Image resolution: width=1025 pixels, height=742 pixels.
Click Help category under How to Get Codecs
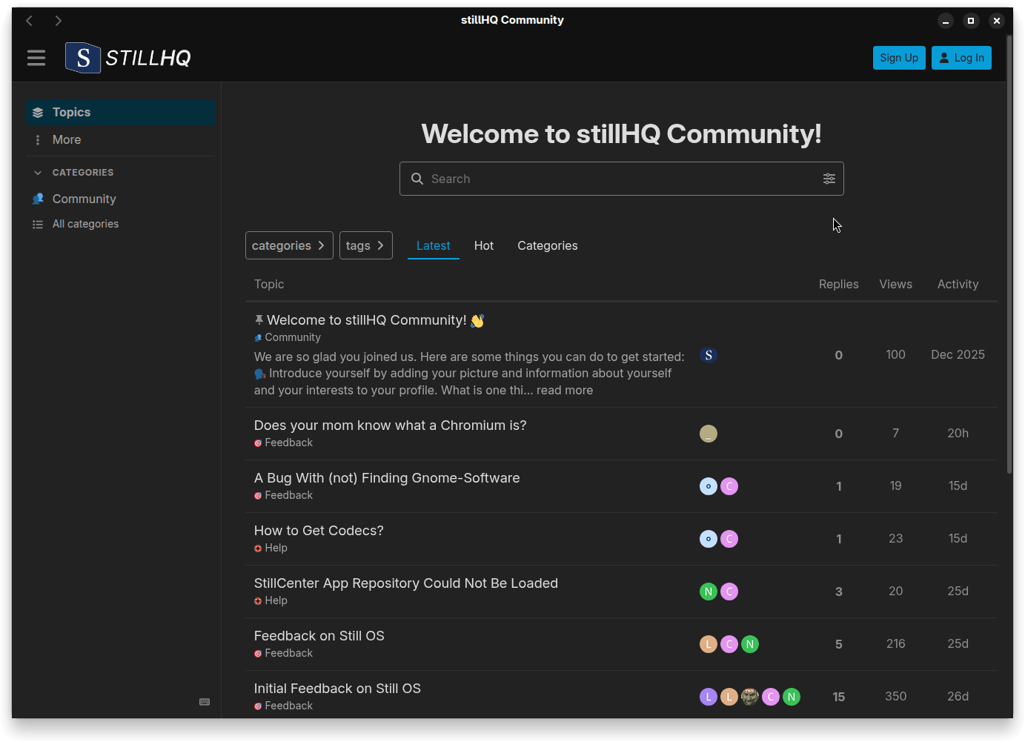coord(271,548)
